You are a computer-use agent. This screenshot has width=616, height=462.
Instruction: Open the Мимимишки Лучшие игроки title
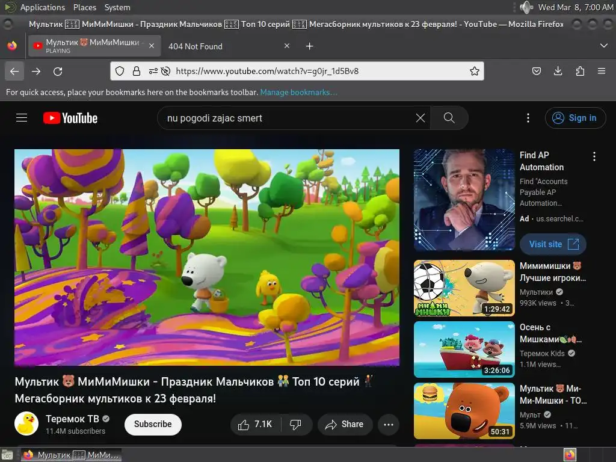click(x=552, y=271)
